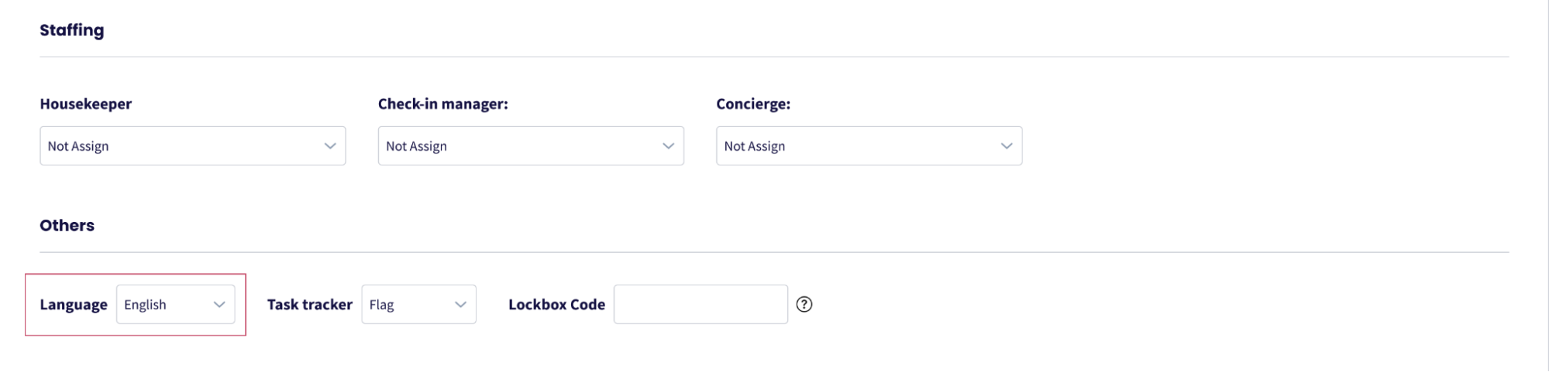
Task: Open the Task tracker dropdown showing Flag
Action: [418, 305]
